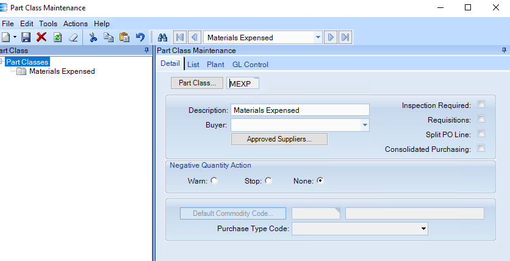Click the blue Undo arrow icon

click(140, 37)
